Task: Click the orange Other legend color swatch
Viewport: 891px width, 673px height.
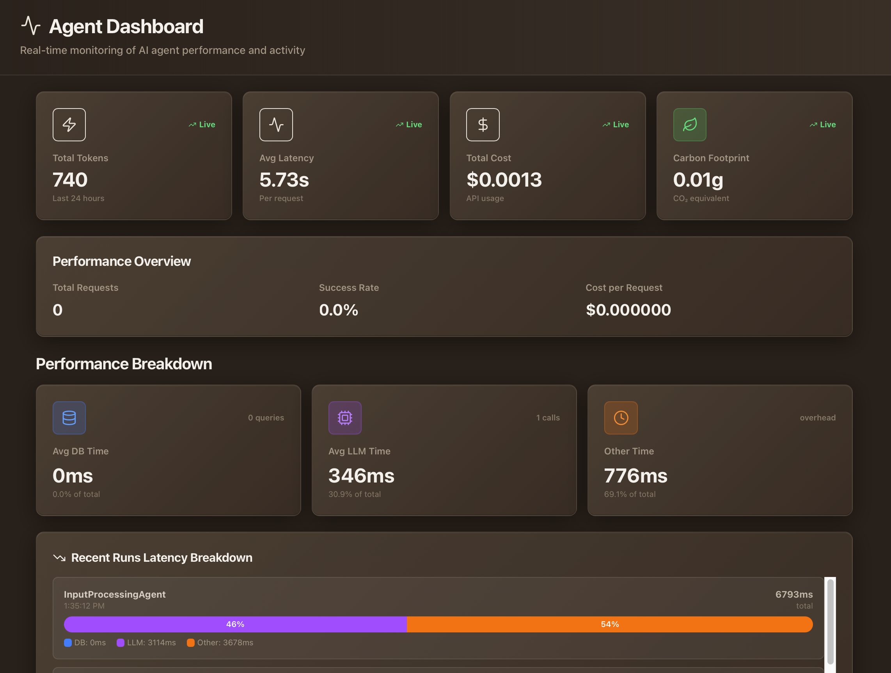Action: (190, 643)
